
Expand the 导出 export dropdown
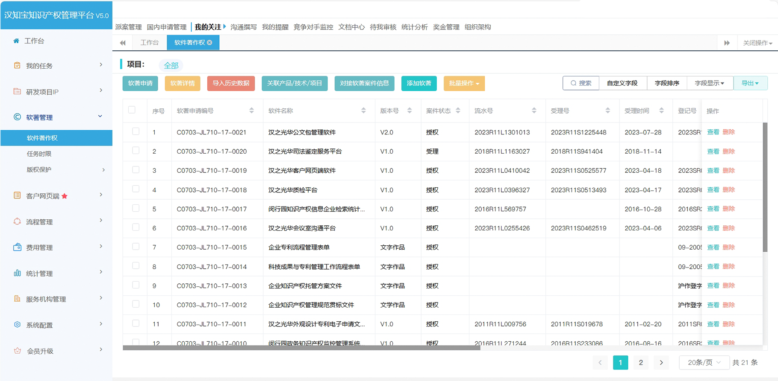[750, 84]
